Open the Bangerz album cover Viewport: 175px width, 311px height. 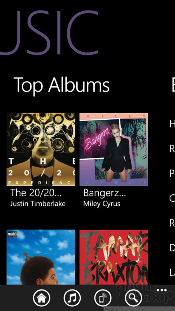pos(114,149)
